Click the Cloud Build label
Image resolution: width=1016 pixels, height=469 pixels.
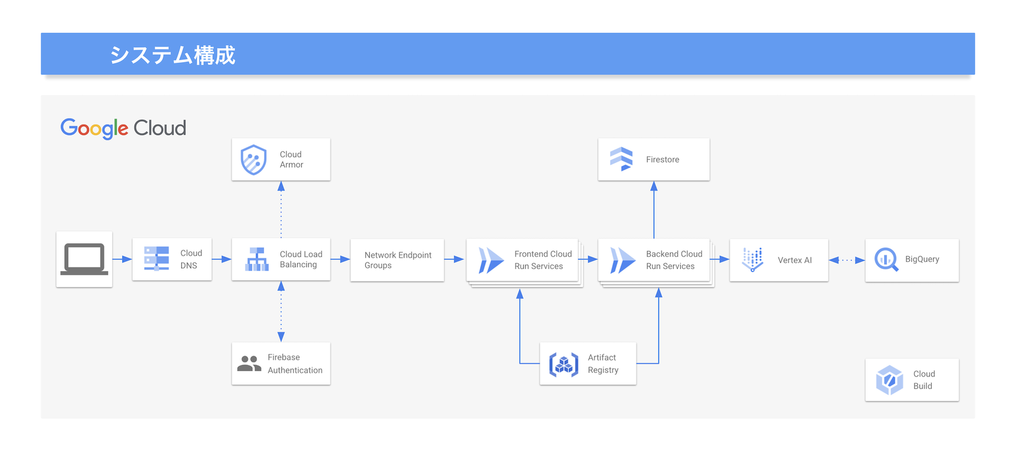click(x=924, y=380)
